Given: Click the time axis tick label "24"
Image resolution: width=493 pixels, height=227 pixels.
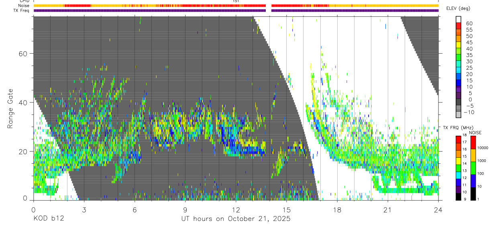Looking at the screenshot, I should tap(438, 209).
